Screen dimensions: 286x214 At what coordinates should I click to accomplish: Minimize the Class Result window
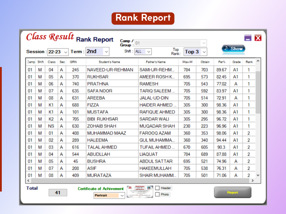[x=248, y=38]
